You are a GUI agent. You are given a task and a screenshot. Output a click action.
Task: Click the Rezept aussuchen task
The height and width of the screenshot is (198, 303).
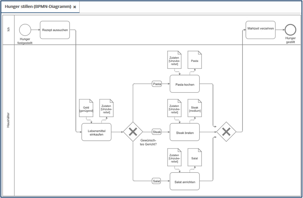[x=55, y=30]
